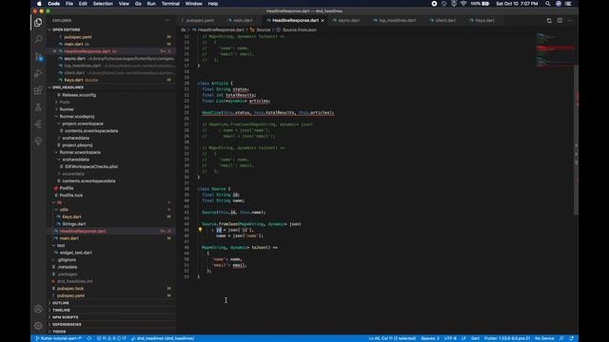Collapse the test folder

pos(61,245)
